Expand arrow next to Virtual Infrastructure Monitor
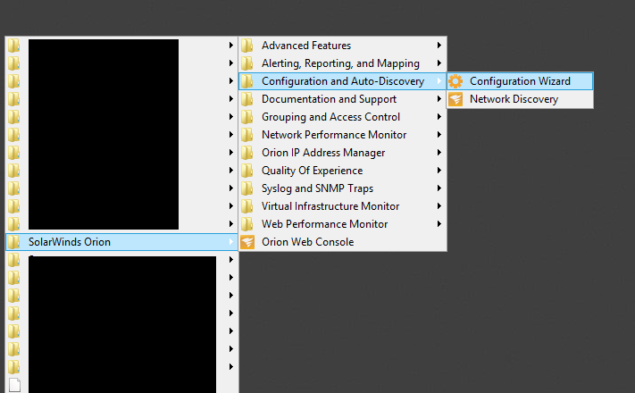The height and width of the screenshot is (393, 635). pyautogui.click(x=439, y=205)
